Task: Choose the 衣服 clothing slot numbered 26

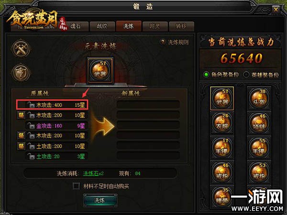Action: pos(222,123)
